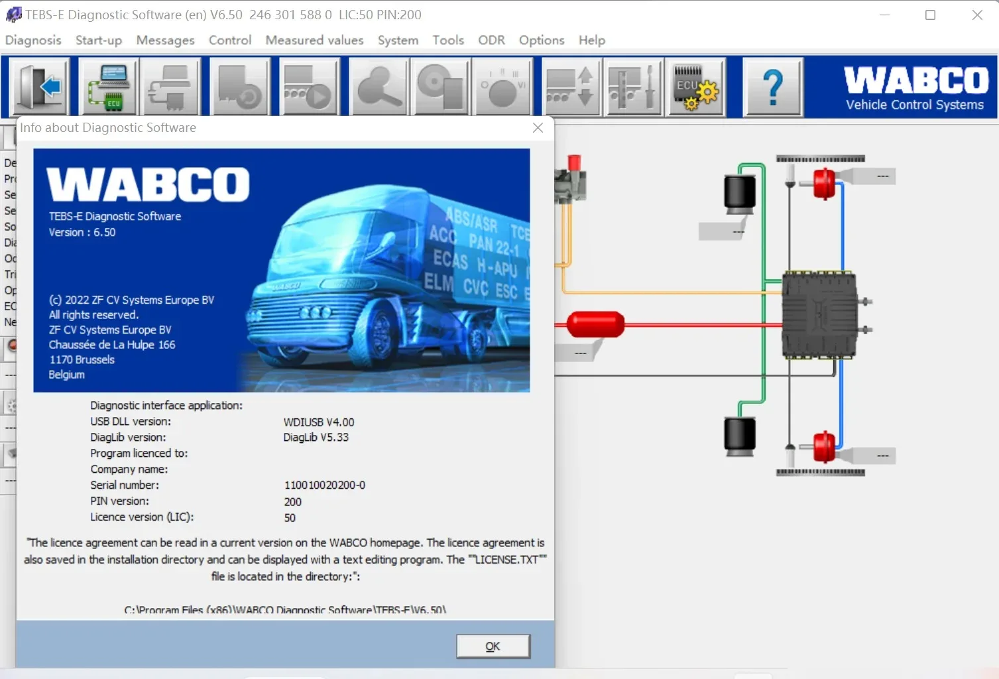Open the Help menu

(x=591, y=40)
